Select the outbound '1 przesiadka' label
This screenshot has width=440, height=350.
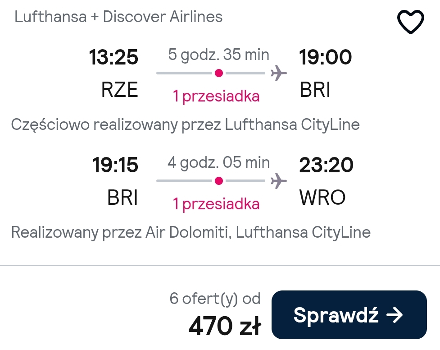click(x=216, y=97)
